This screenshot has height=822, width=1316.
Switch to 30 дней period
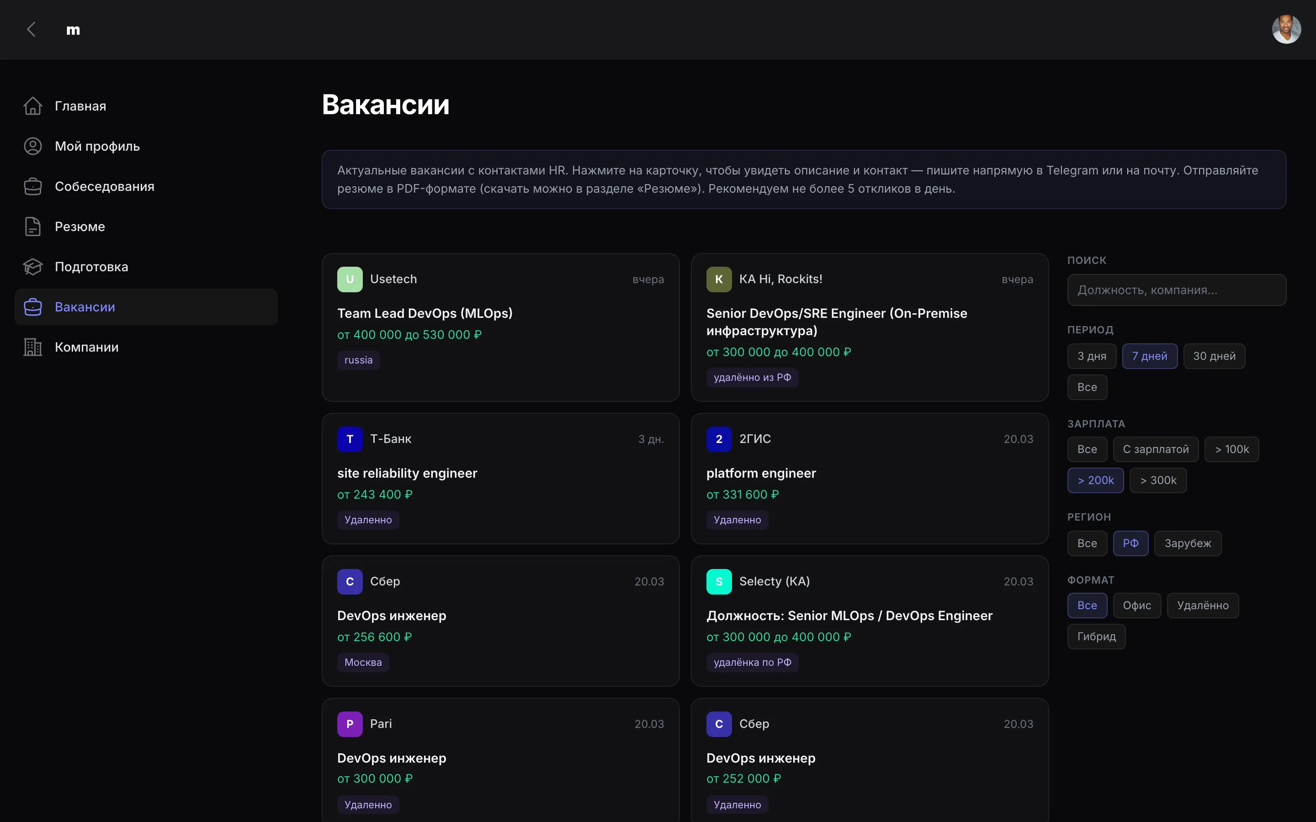tap(1214, 356)
